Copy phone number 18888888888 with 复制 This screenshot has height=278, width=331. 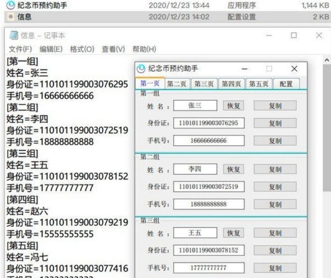pyautogui.click(x=275, y=204)
